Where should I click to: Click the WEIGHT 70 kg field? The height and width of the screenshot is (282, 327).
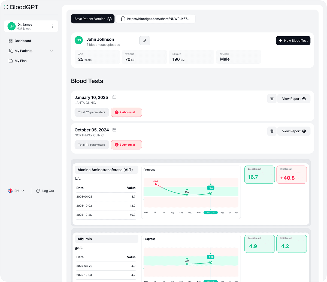point(144,57)
